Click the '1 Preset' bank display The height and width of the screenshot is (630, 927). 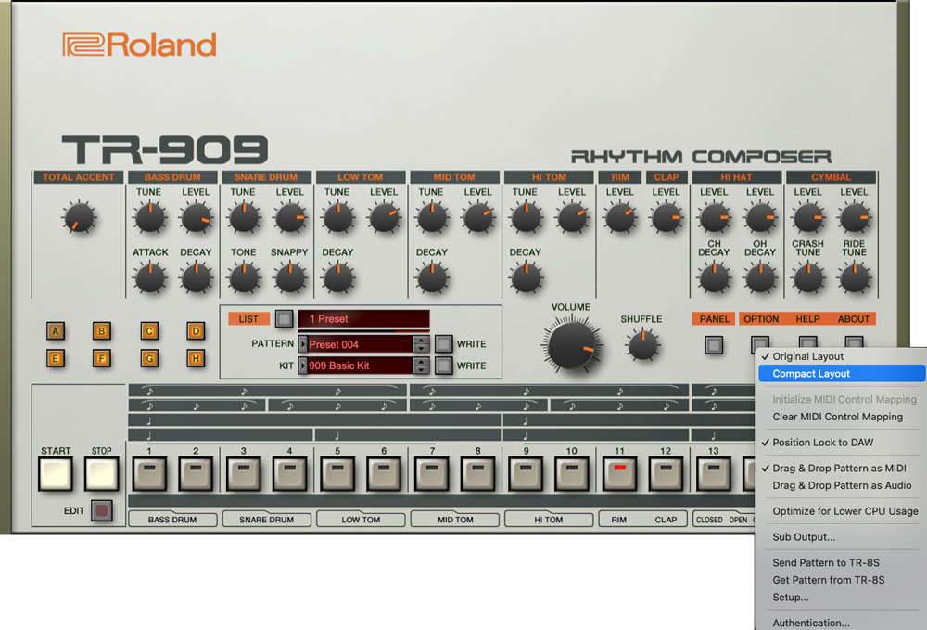click(x=363, y=319)
